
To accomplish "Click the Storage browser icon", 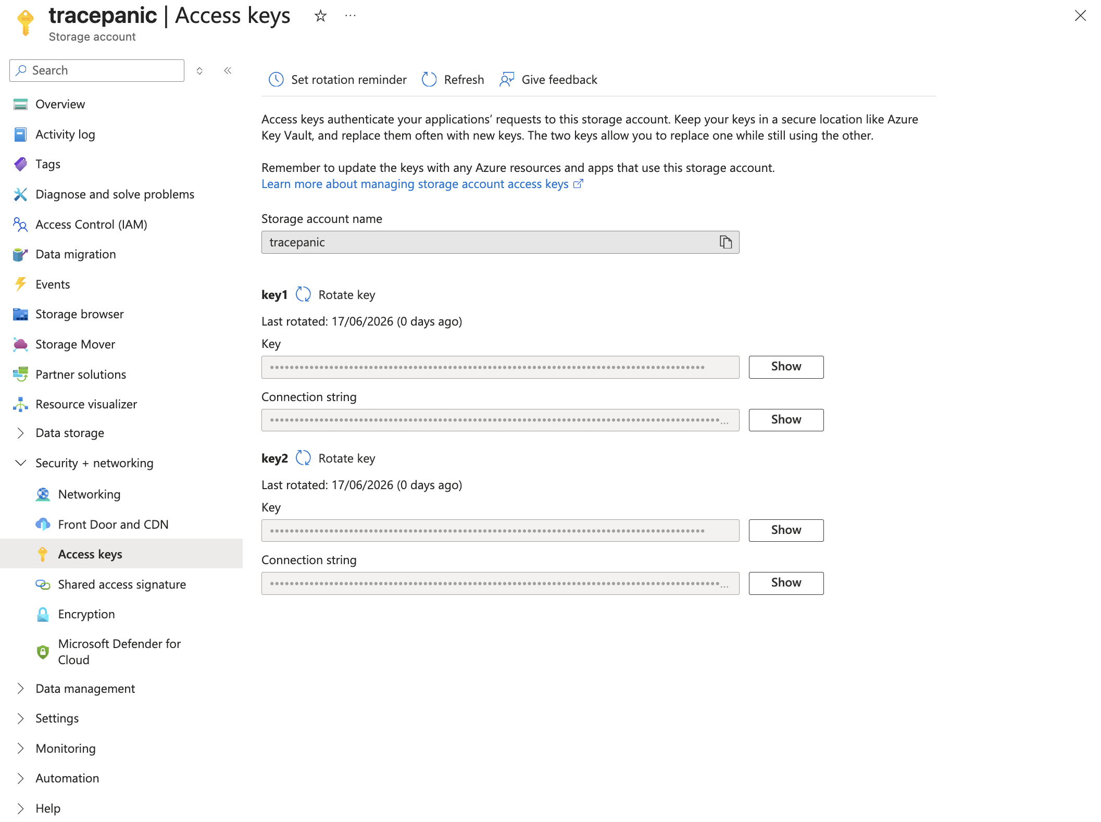I will pyautogui.click(x=20, y=314).
